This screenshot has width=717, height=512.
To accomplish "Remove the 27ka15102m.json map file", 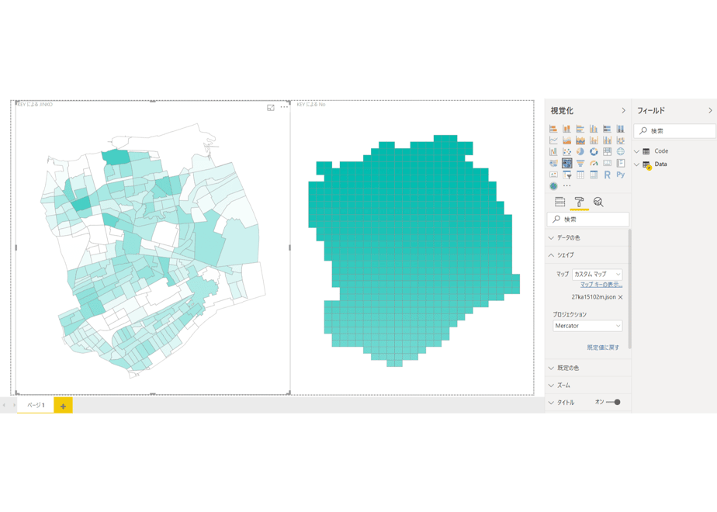I will (x=621, y=297).
